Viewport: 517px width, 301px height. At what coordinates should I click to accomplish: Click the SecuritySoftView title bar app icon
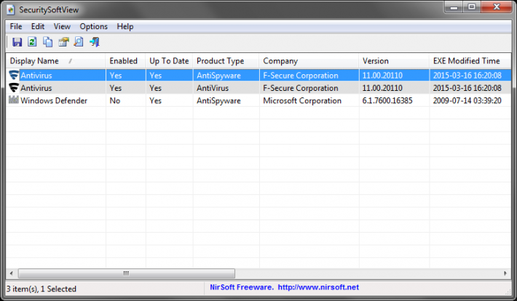[x=11, y=10]
